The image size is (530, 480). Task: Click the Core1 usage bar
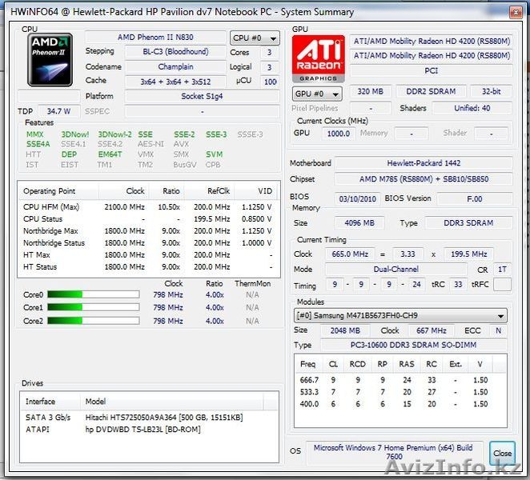[94, 307]
